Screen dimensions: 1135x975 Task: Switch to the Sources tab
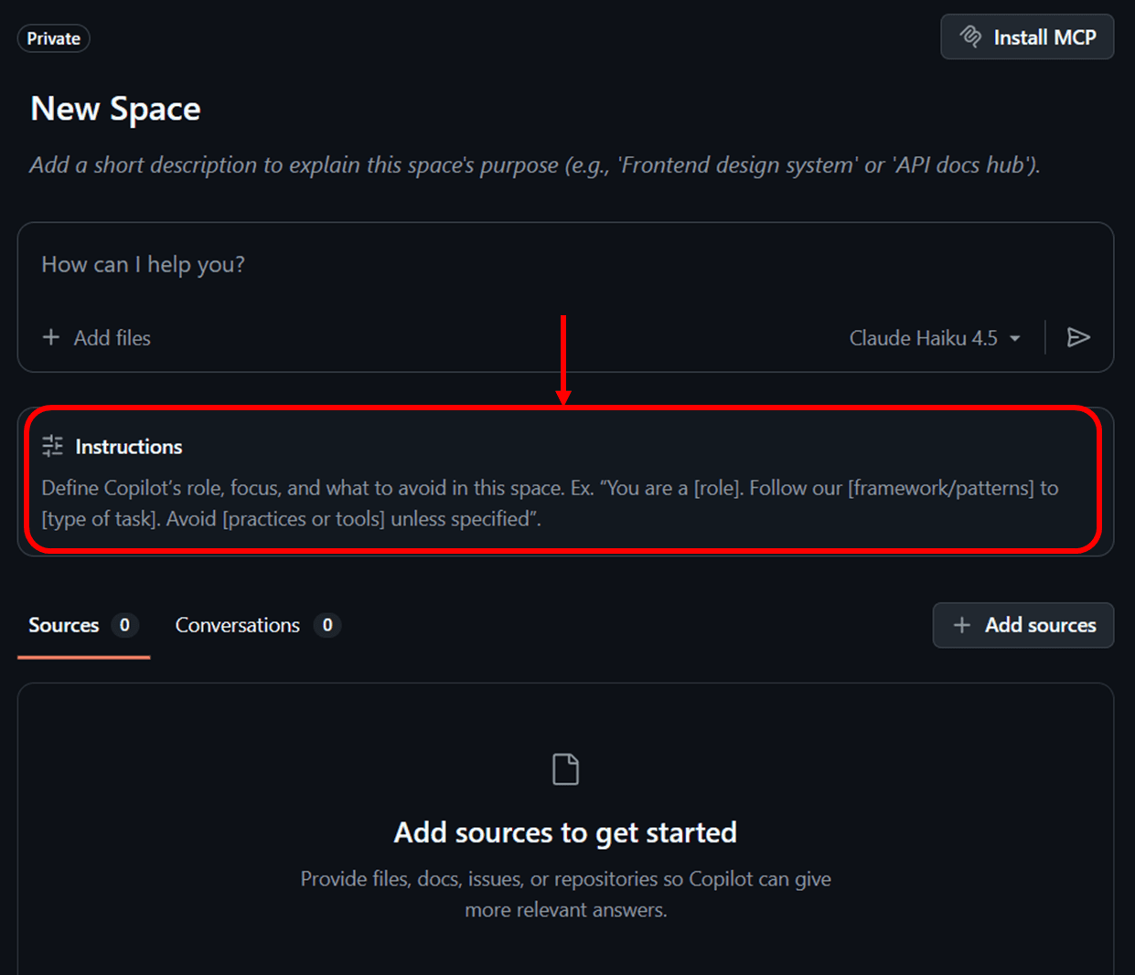pyautogui.click(x=64, y=625)
